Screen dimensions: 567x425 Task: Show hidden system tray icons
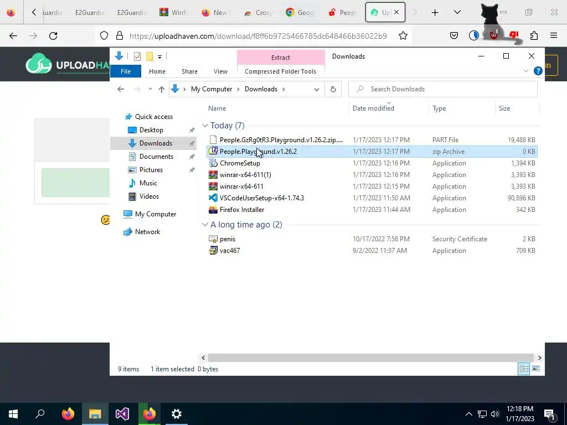click(x=468, y=414)
